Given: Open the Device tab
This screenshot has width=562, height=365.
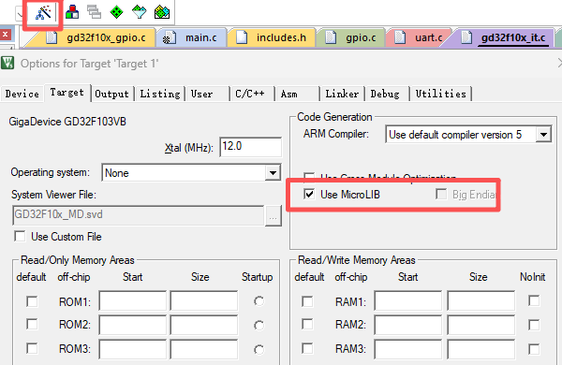Looking at the screenshot, I should (x=22, y=94).
